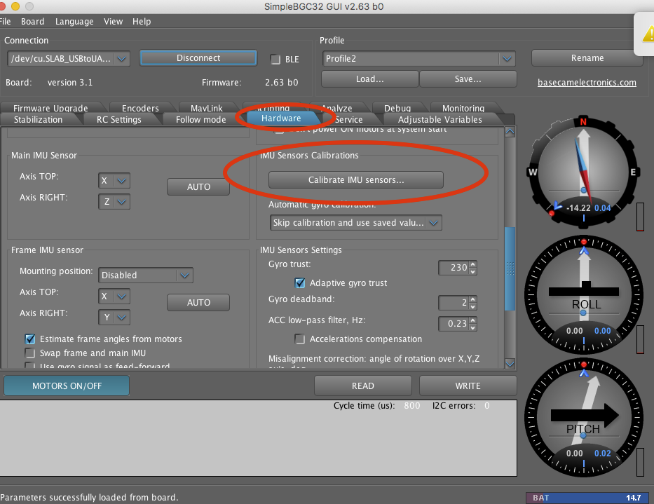This screenshot has width=654, height=504.
Task: Open basecamelectronics.com link
Action: [587, 83]
